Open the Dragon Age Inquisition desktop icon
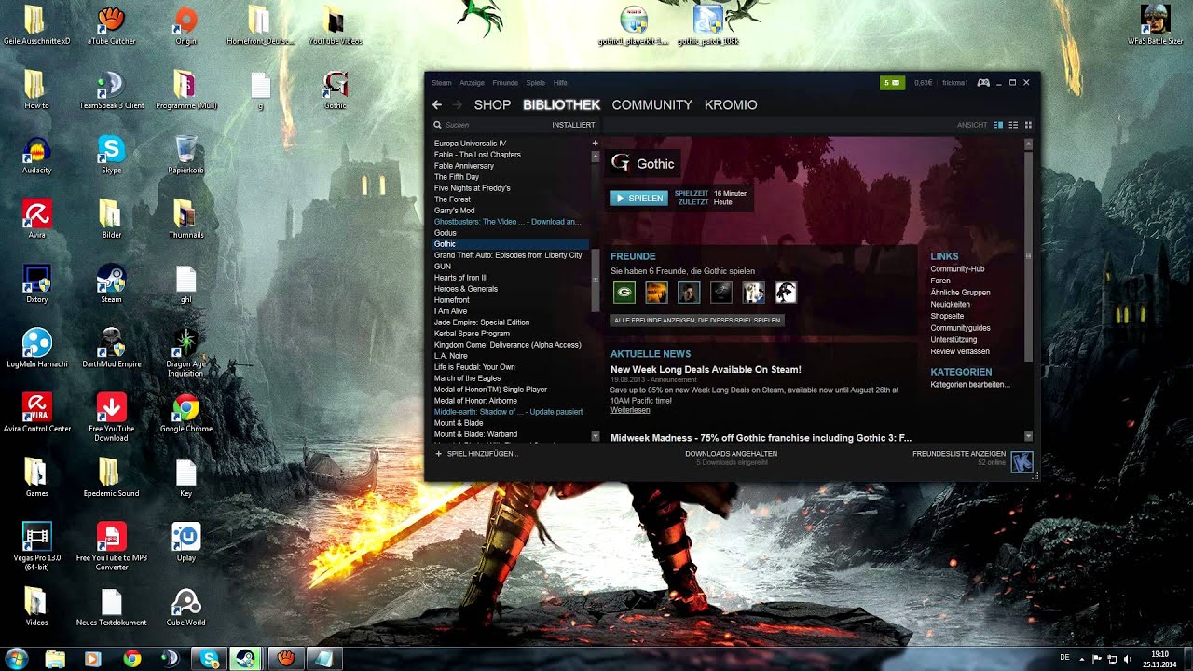 pyautogui.click(x=185, y=343)
